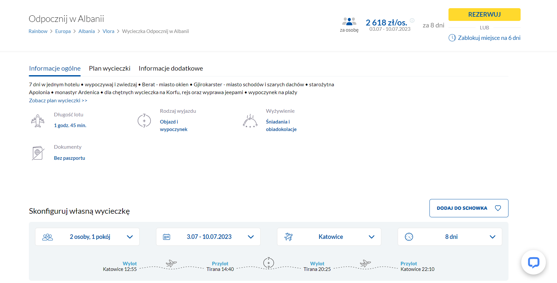Switch to the Plan wycieczki tab
The image size is (557, 283).
point(109,68)
